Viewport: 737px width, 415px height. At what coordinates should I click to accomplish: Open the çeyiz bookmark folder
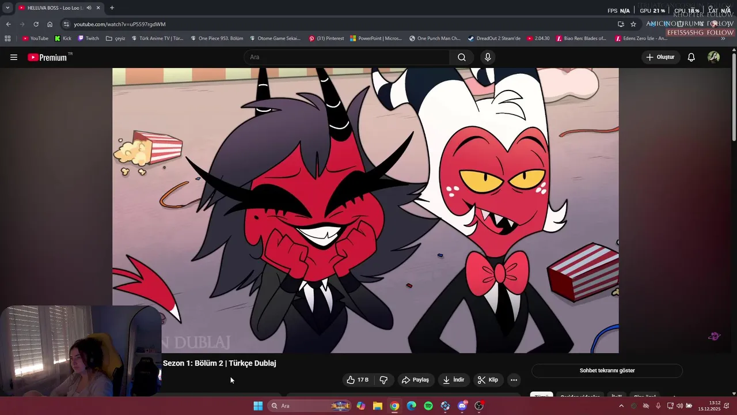tap(116, 39)
